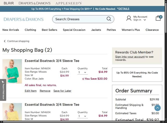This screenshot has width=167, height=123.
Task: Open the Clothing menu
Action: click(30, 30)
